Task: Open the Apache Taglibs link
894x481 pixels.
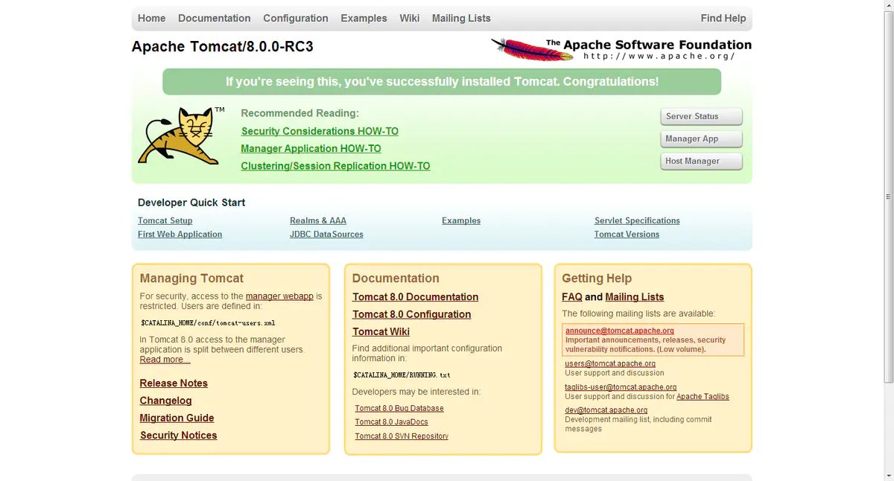Action: coord(703,396)
